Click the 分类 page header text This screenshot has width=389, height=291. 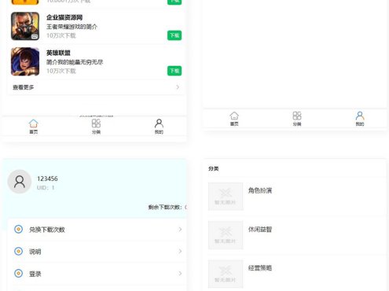pos(214,168)
